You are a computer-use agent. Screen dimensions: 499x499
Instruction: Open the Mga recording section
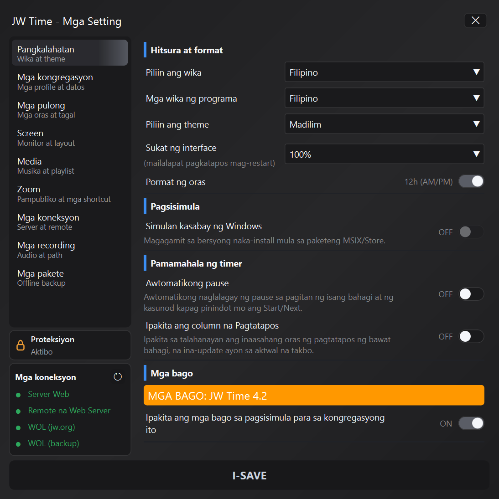point(70,250)
